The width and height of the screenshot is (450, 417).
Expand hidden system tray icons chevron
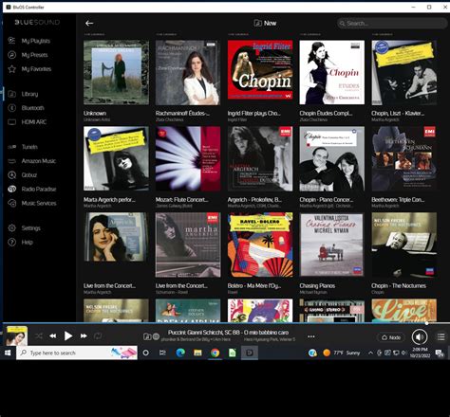point(370,353)
